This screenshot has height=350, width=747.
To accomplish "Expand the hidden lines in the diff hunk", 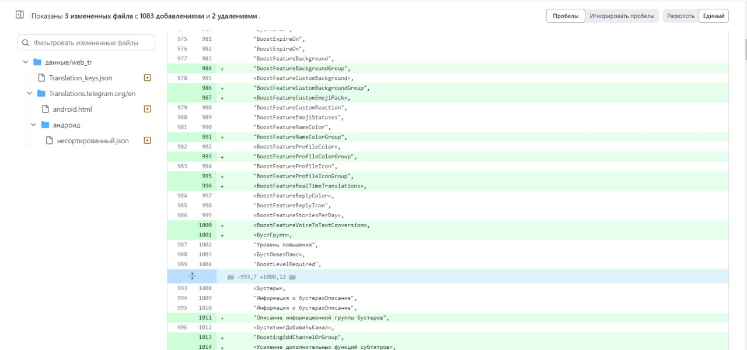I will (192, 277).
